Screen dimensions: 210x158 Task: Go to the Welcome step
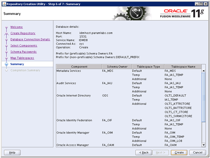(17, 27)
